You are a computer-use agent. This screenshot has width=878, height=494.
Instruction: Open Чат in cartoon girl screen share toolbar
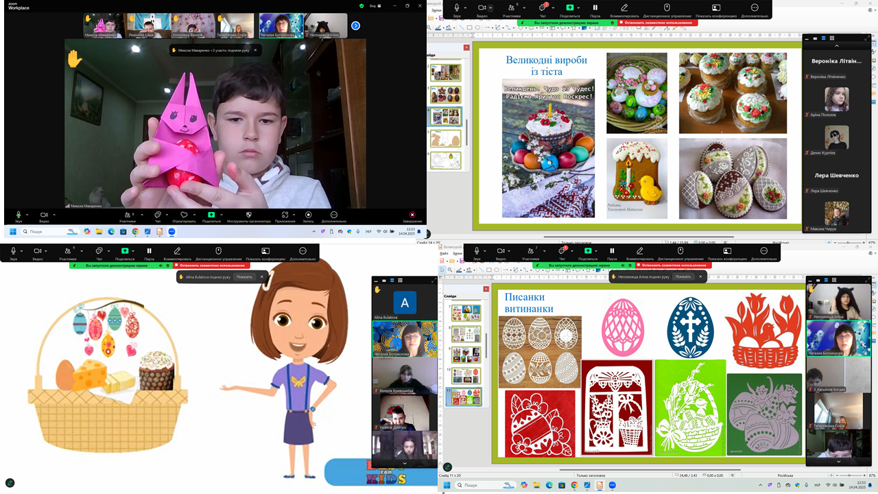click(x=99, y=252)
